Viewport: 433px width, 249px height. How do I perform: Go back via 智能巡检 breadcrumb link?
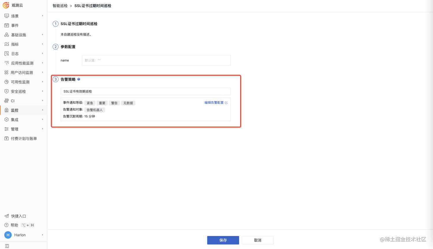coord(60,6)
